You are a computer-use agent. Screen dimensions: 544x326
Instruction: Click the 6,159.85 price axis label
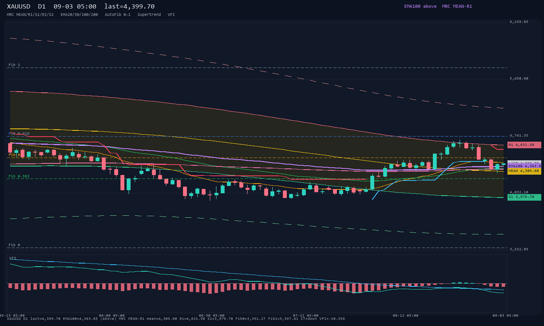pyautogui.click(x=519, y=22)
